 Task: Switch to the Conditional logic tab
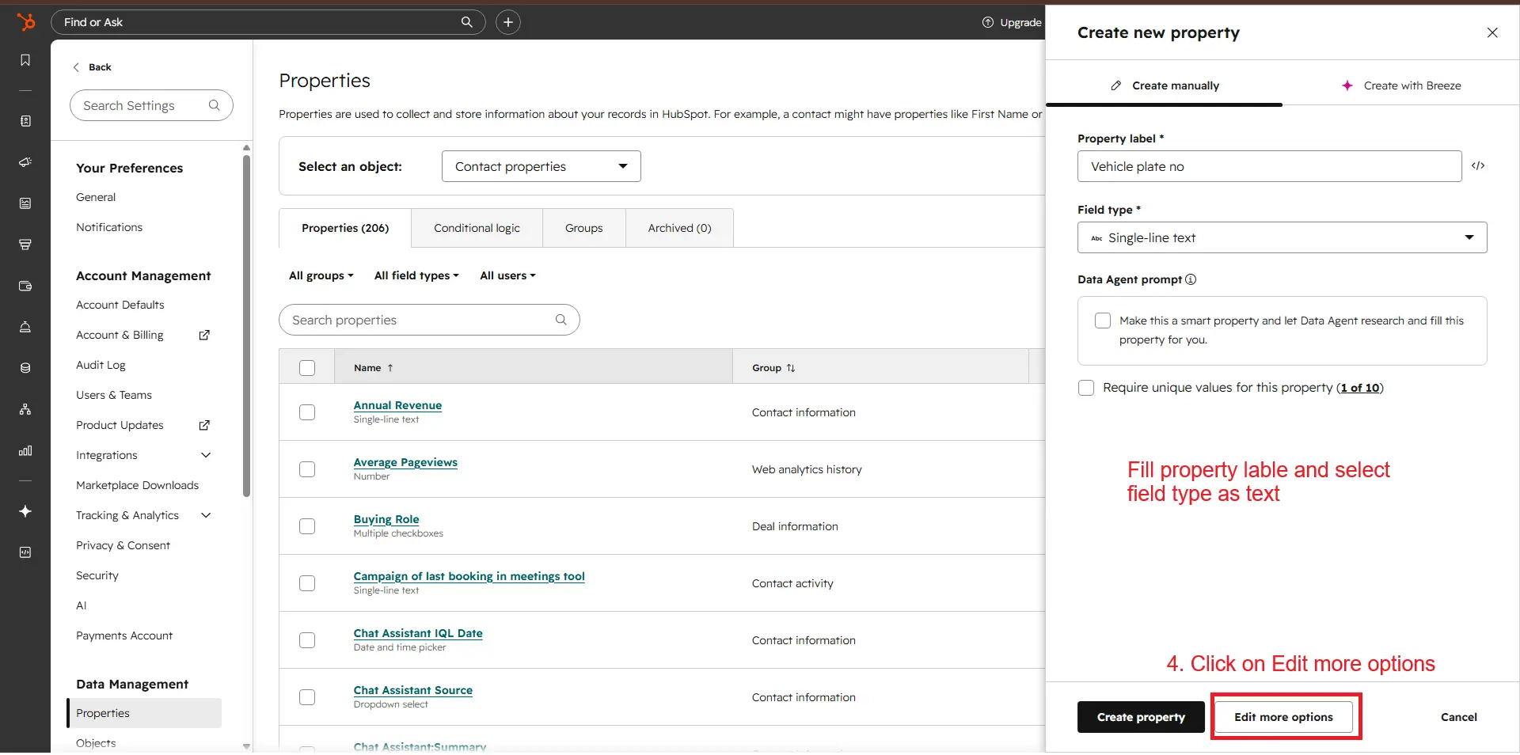click(x=477, y=228)
